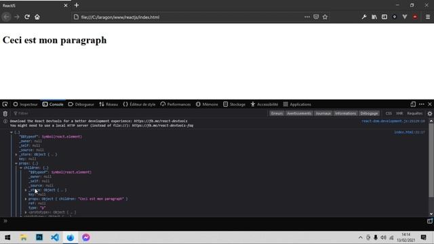The height and width of the screenshot is (244, 434).
Task: Toggle the Informations filter
Action: [x=345, y=113]
